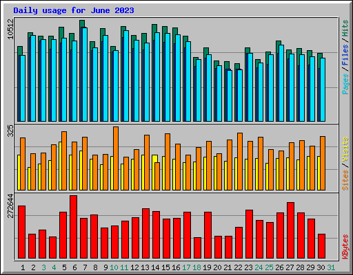The image size is (353, 275).
Task: Click the yellow sites bar for day 5
Action: (60, 166)
